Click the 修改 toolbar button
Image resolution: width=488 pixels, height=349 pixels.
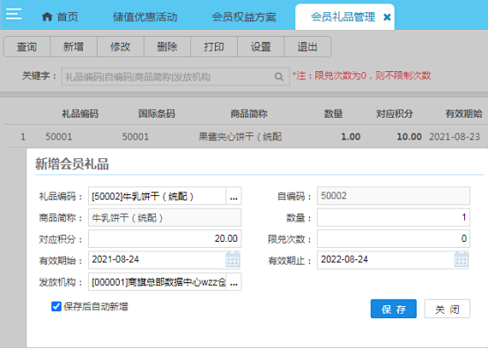(121, 47)
